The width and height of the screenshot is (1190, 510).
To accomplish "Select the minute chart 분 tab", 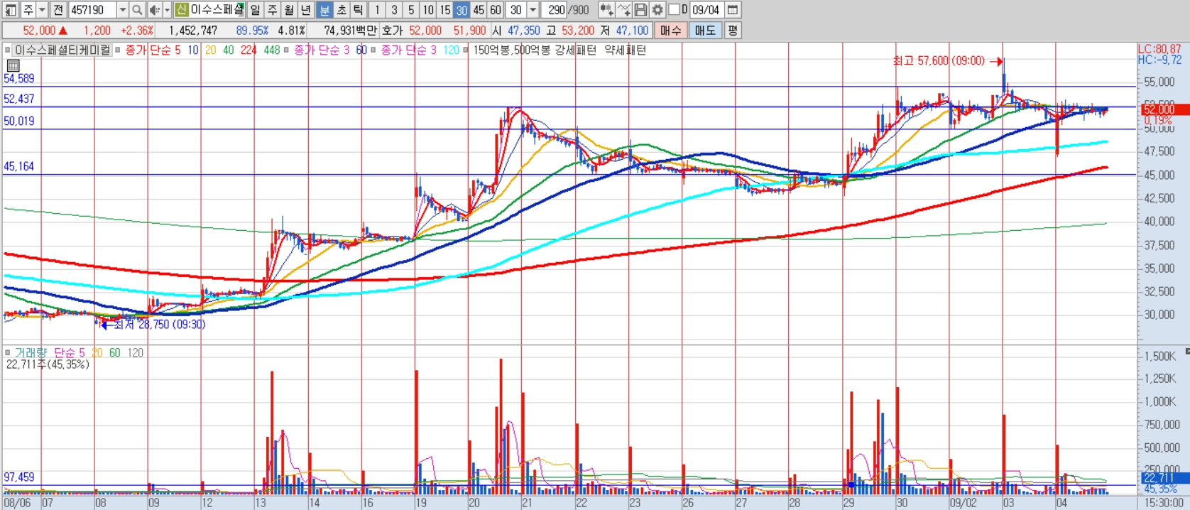I will click(324, 10).
